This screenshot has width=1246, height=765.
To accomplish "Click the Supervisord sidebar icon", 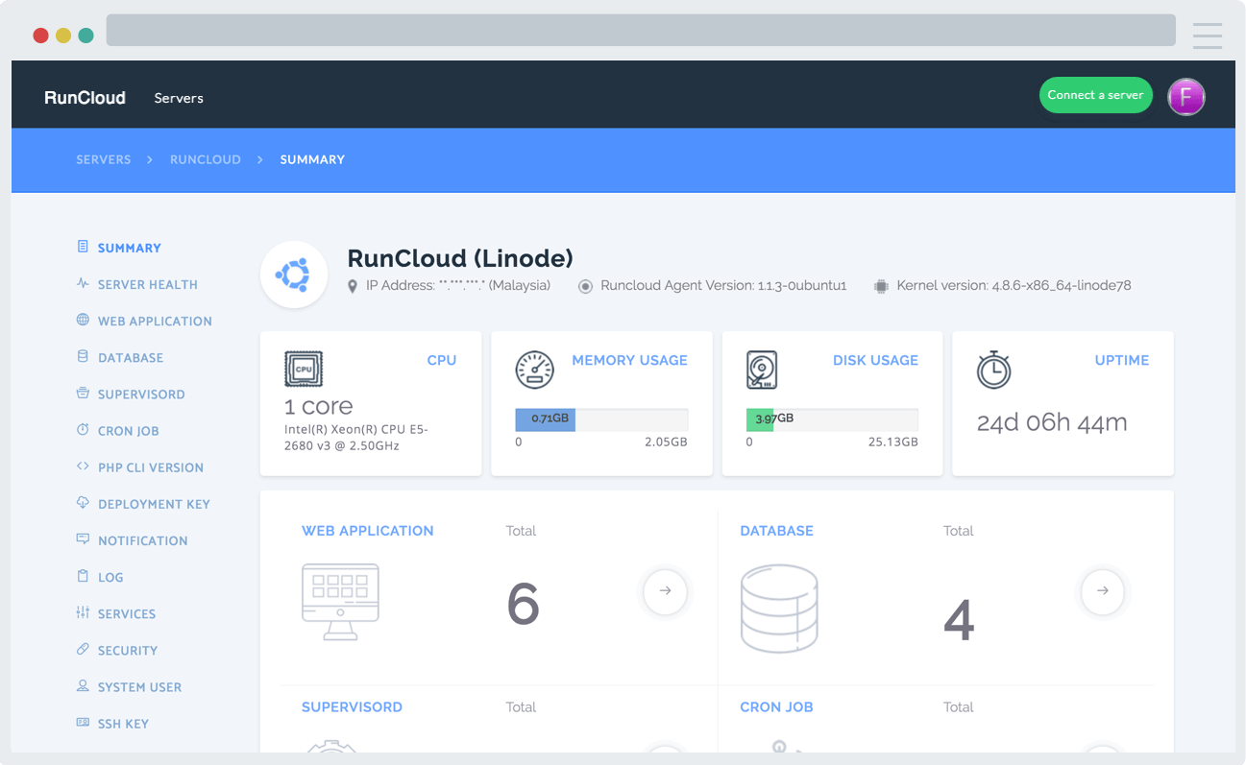I will (x=83, y=394).
